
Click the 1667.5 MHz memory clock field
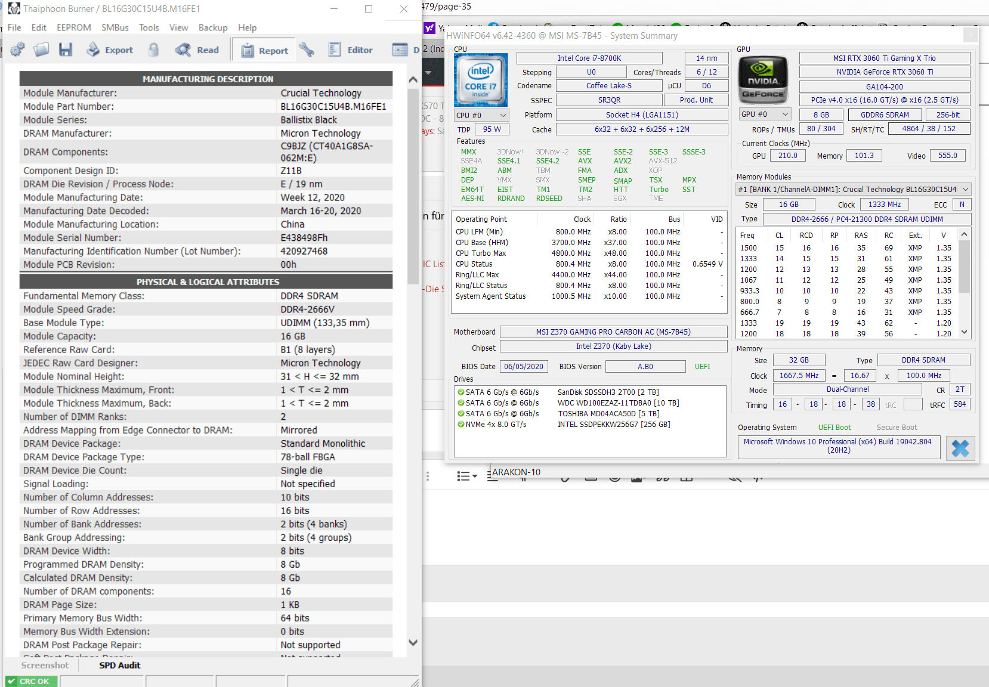(x=799, y=376)
